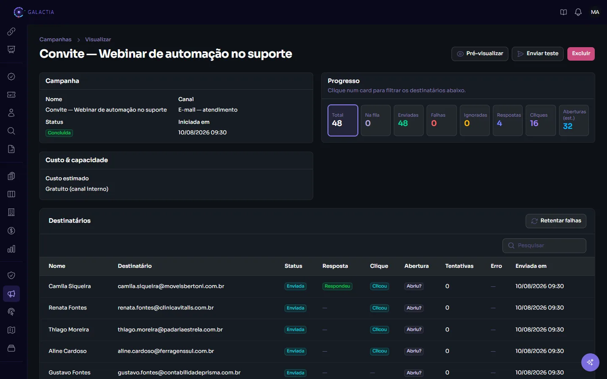The height and width of the screenshot is (379, 607).
Task: Open the person contacts sidebar icon
Action: (11, 113)
